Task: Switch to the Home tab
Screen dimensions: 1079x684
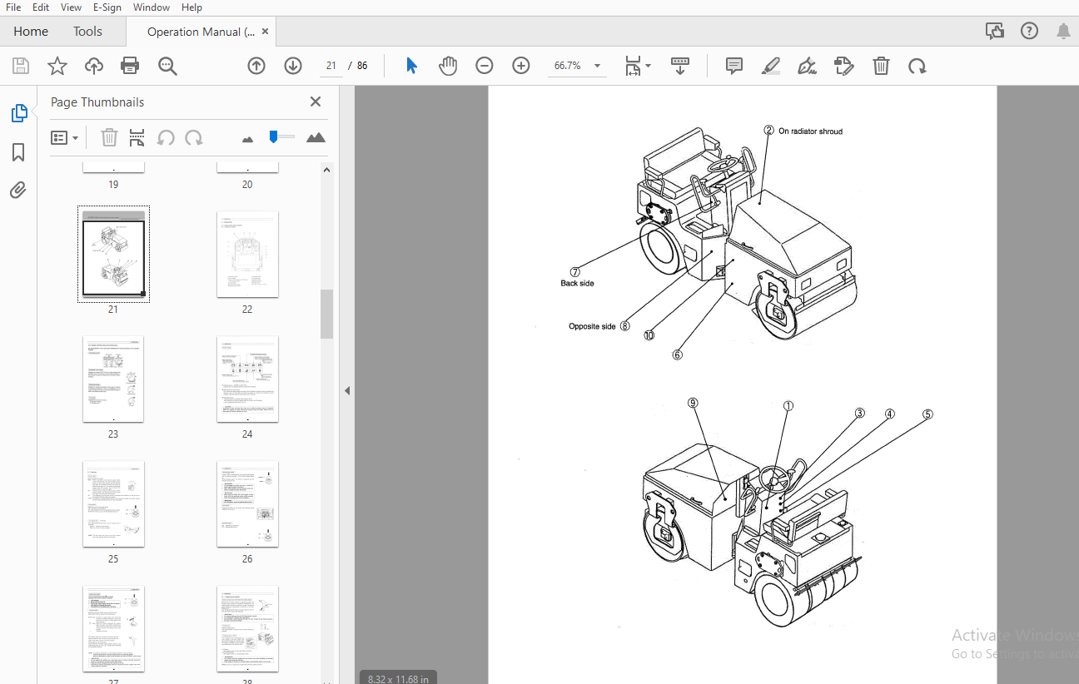Action: pyautogui.click(x=31, y=32)
